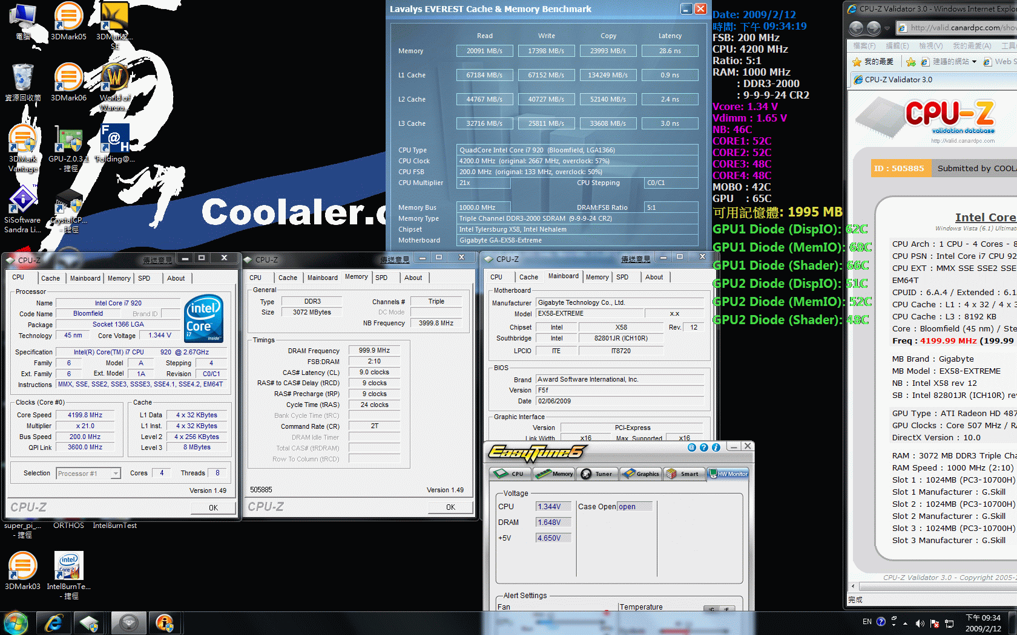This screenshot has width=1017, height=635.
Task: Switch to Tuner tab in EasyTune6
Action: [597, 474]
